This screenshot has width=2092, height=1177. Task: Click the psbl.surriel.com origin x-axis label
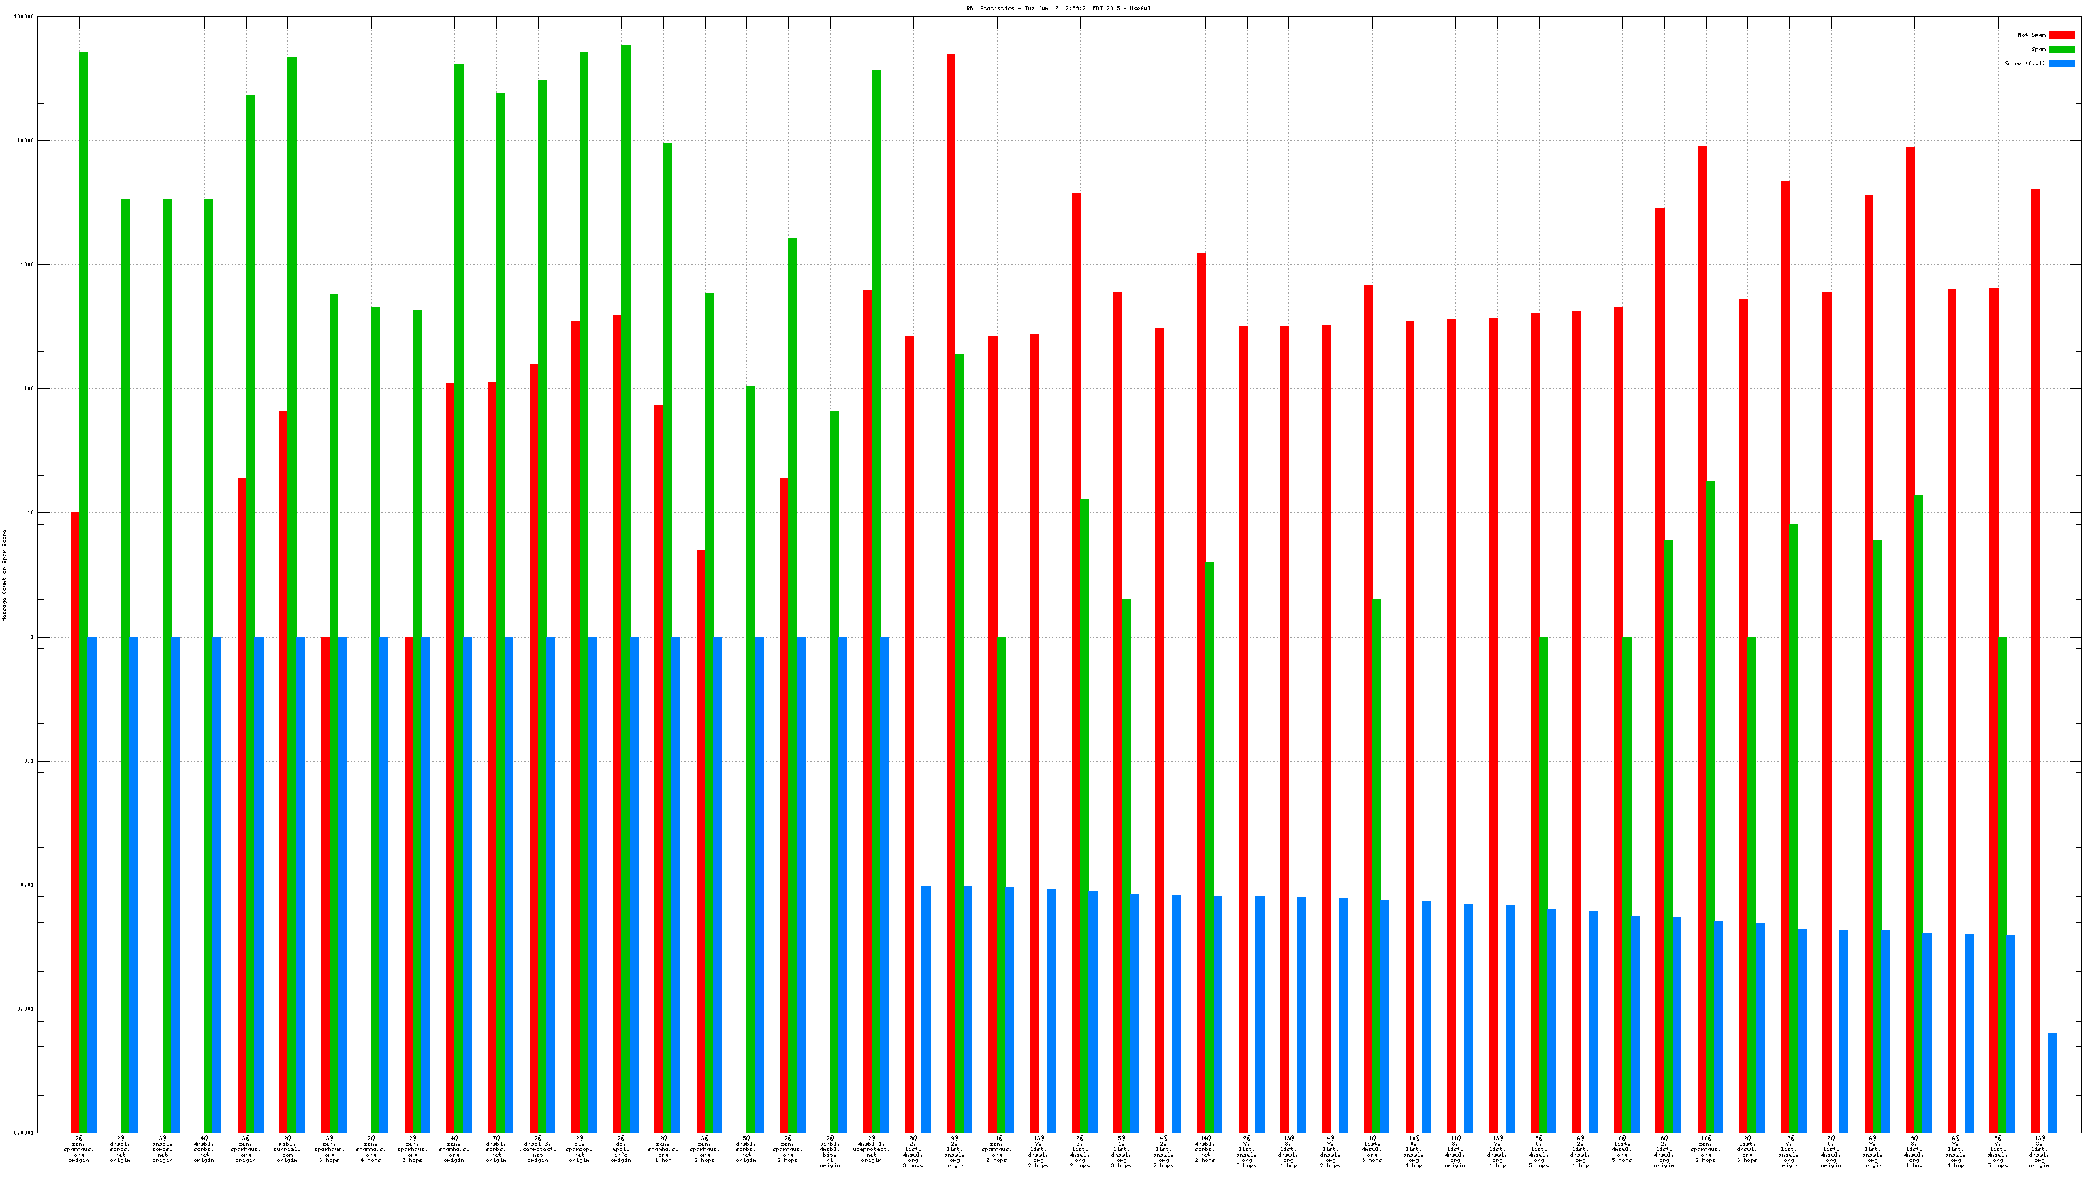(x=287, y=1149)
